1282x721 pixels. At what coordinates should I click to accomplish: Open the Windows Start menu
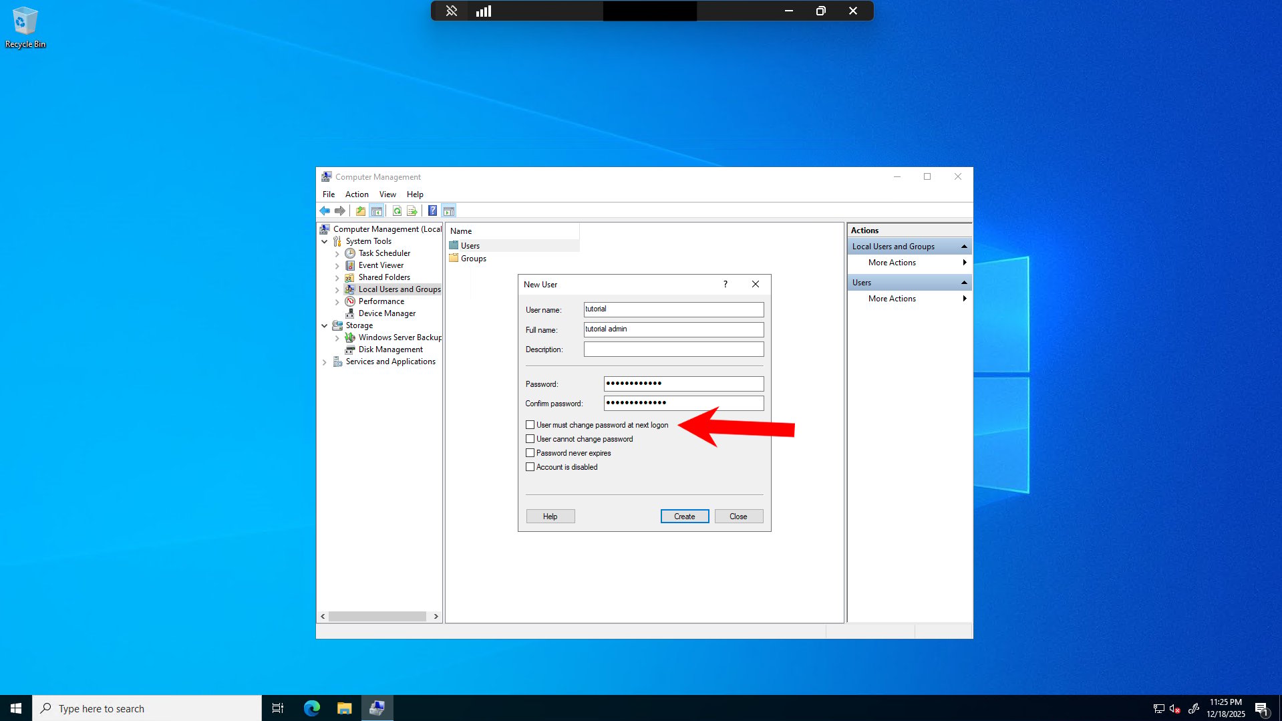click(16, 708)
